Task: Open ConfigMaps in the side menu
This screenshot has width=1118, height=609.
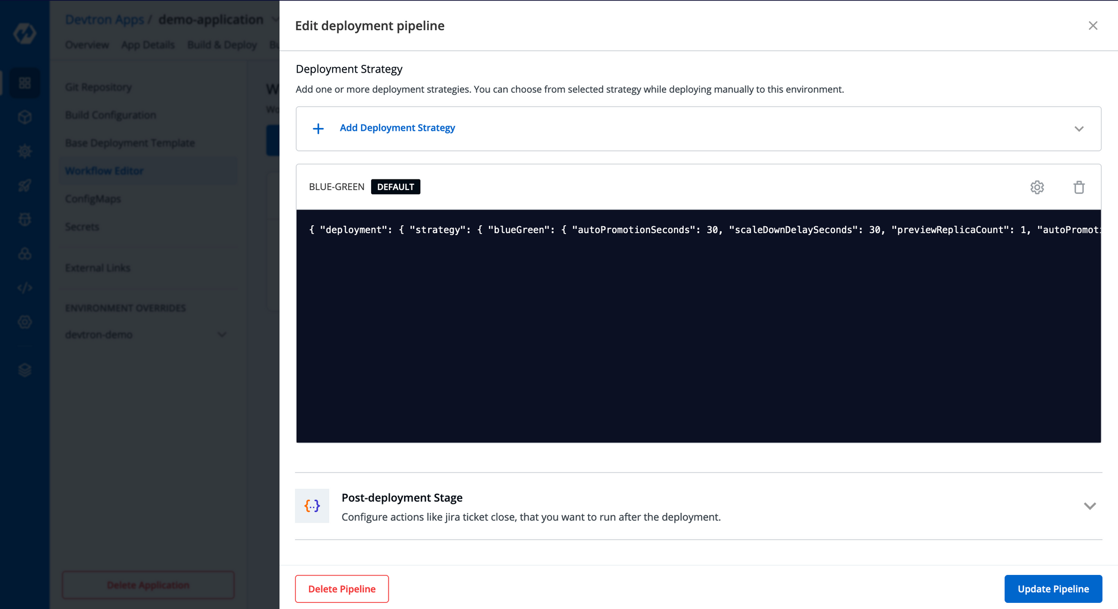Action: (x=93, y=199)
